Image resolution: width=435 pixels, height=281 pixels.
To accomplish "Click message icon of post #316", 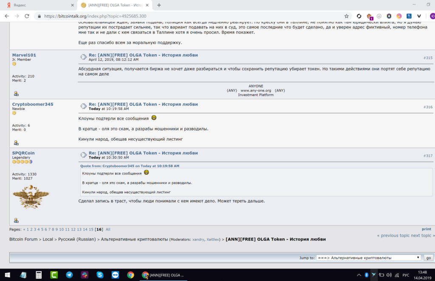I will pos(84,106).
